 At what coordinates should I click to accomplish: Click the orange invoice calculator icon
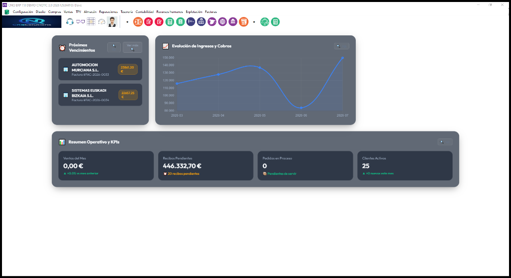coord(244,22)
